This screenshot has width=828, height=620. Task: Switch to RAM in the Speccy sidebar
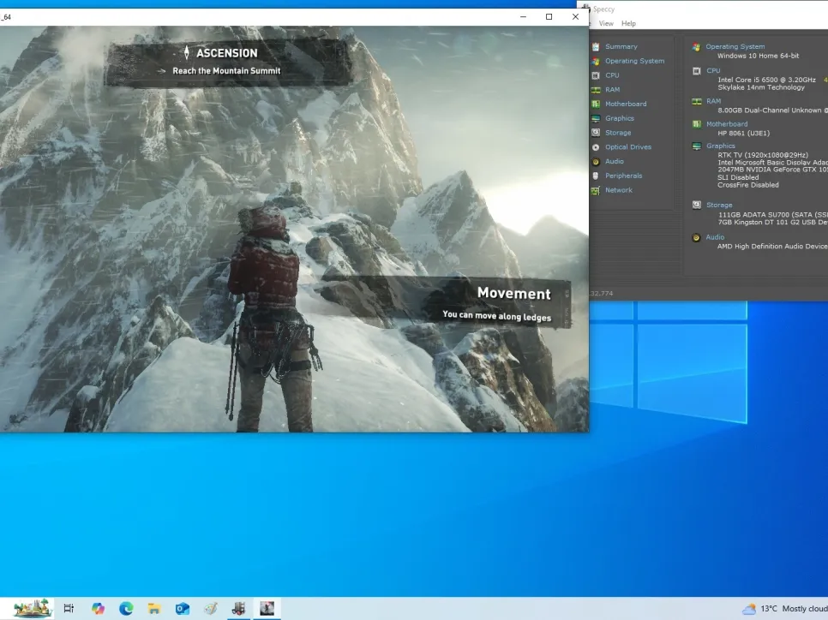pos(613,90)
